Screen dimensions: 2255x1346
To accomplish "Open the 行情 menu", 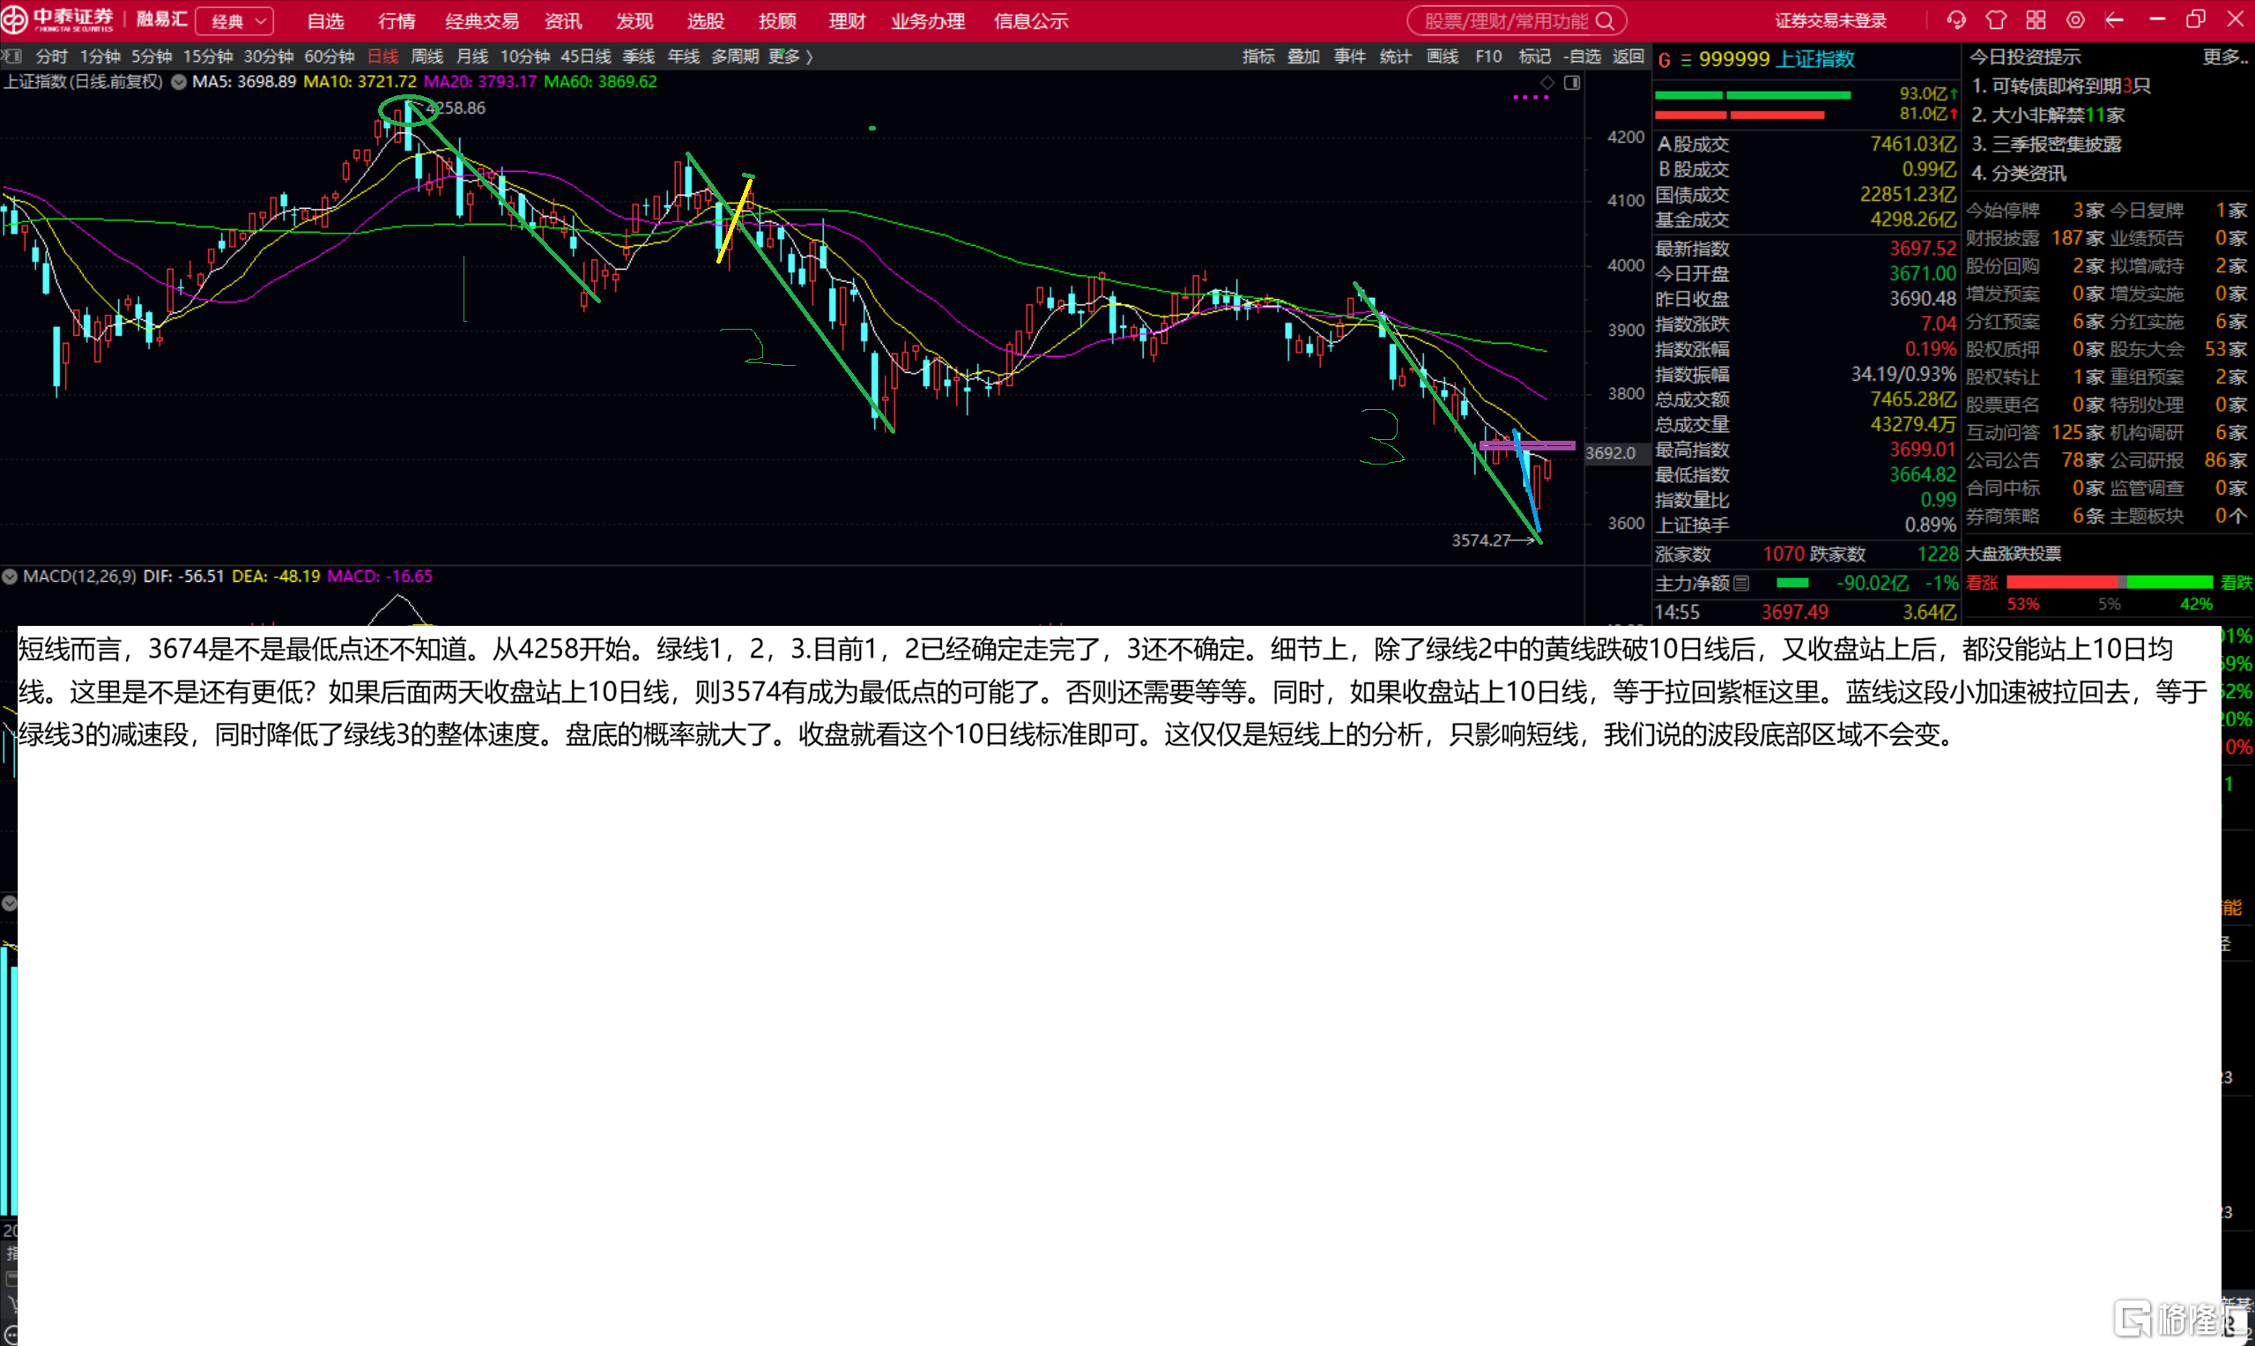I will click(x=397, y=21).
